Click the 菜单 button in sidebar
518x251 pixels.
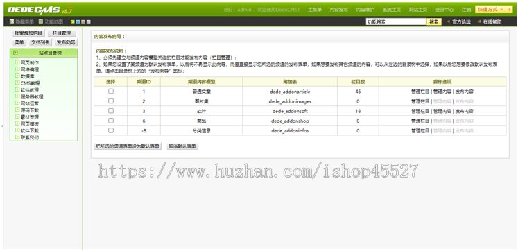point(19,42)
